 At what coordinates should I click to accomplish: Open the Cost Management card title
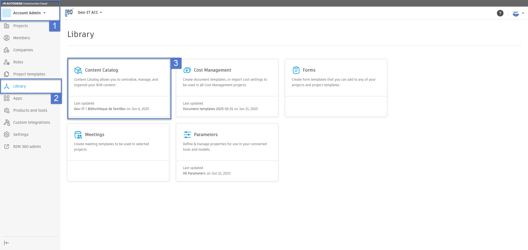[212, 70]
